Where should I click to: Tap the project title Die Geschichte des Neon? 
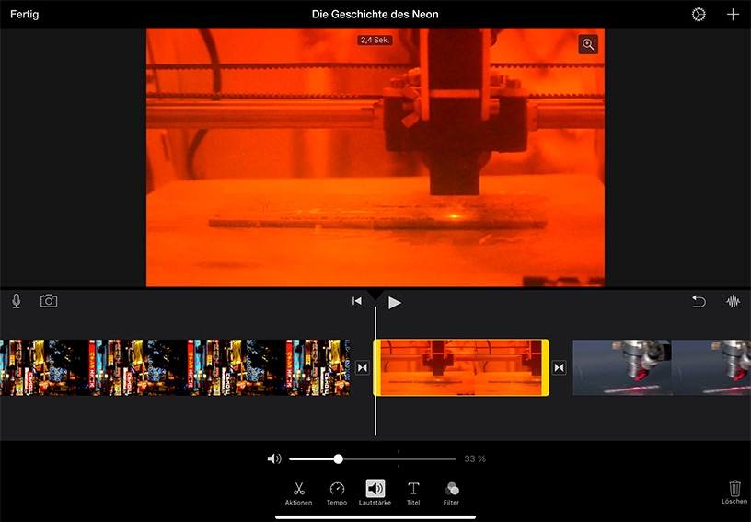pos(375,15)
